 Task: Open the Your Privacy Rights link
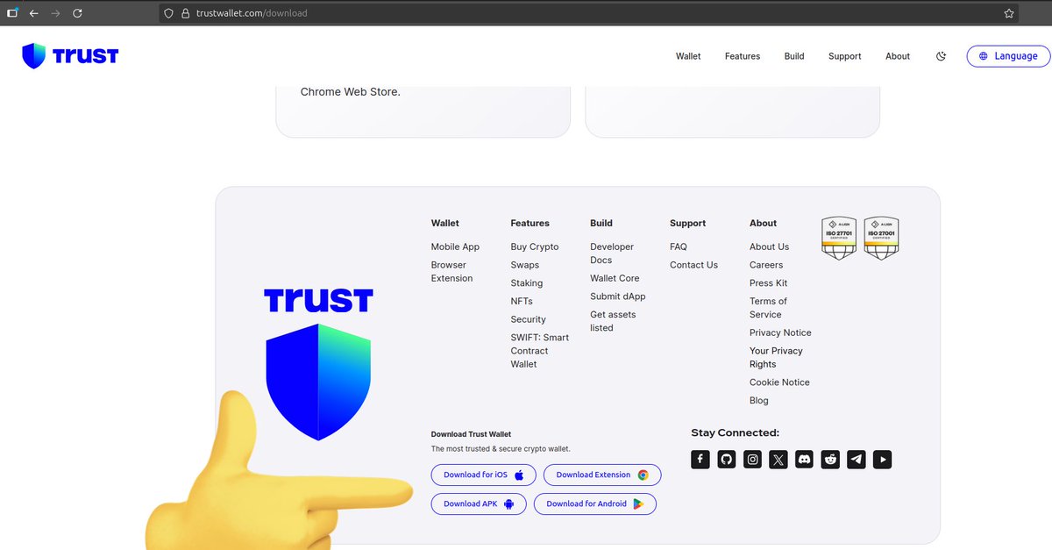point(776,357)
